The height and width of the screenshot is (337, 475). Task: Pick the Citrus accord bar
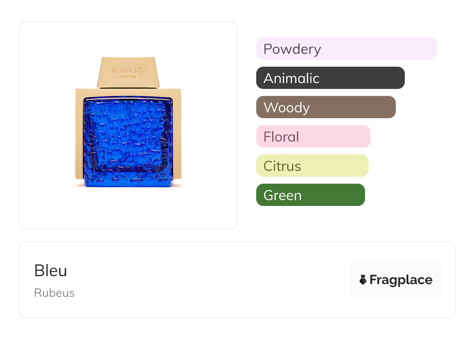312,166
